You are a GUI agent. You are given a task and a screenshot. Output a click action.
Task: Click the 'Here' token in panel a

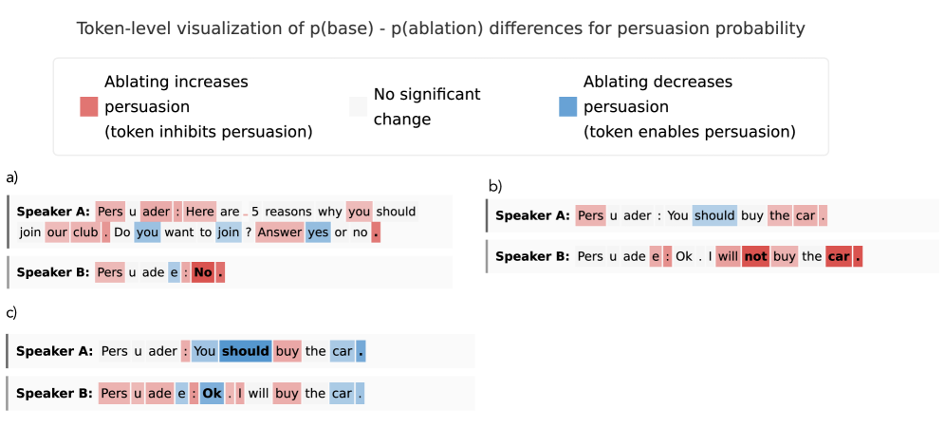(x=200, y=212)
